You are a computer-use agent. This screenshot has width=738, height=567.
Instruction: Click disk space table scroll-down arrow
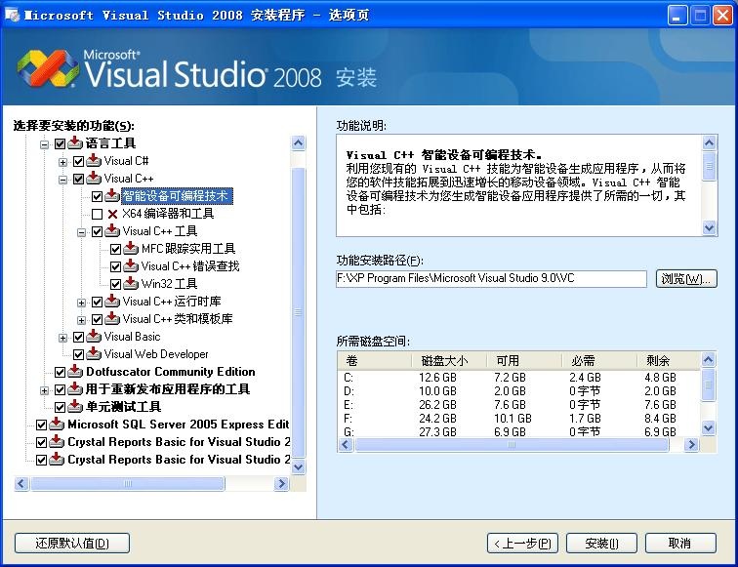click(709, 427)
